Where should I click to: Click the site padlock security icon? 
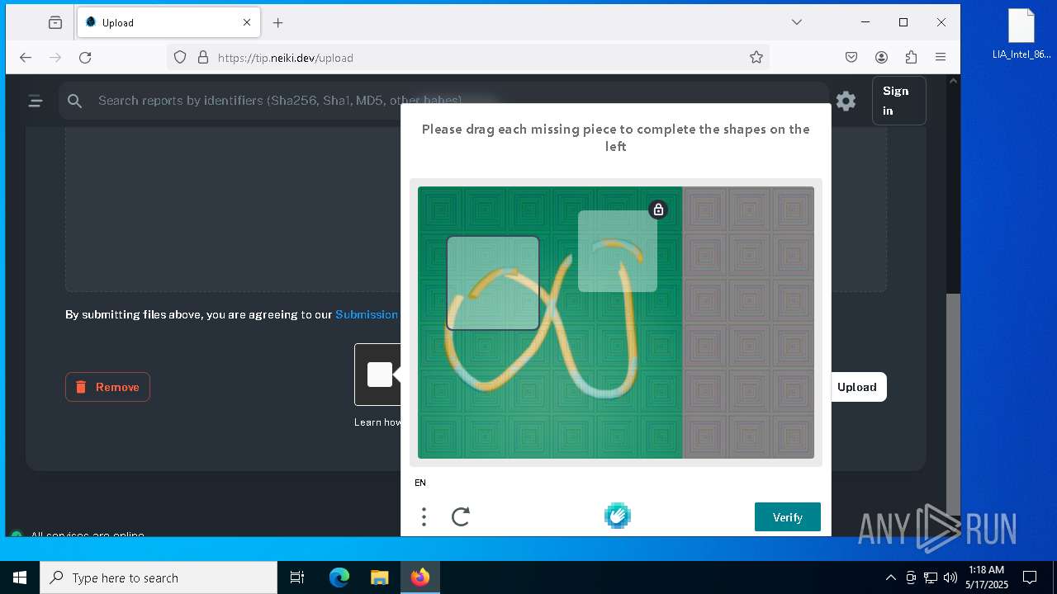point(203,58)
